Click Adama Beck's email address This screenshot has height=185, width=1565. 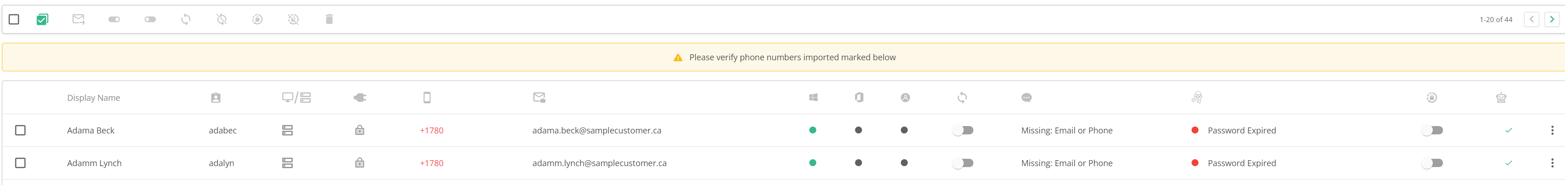coord(597,131)
